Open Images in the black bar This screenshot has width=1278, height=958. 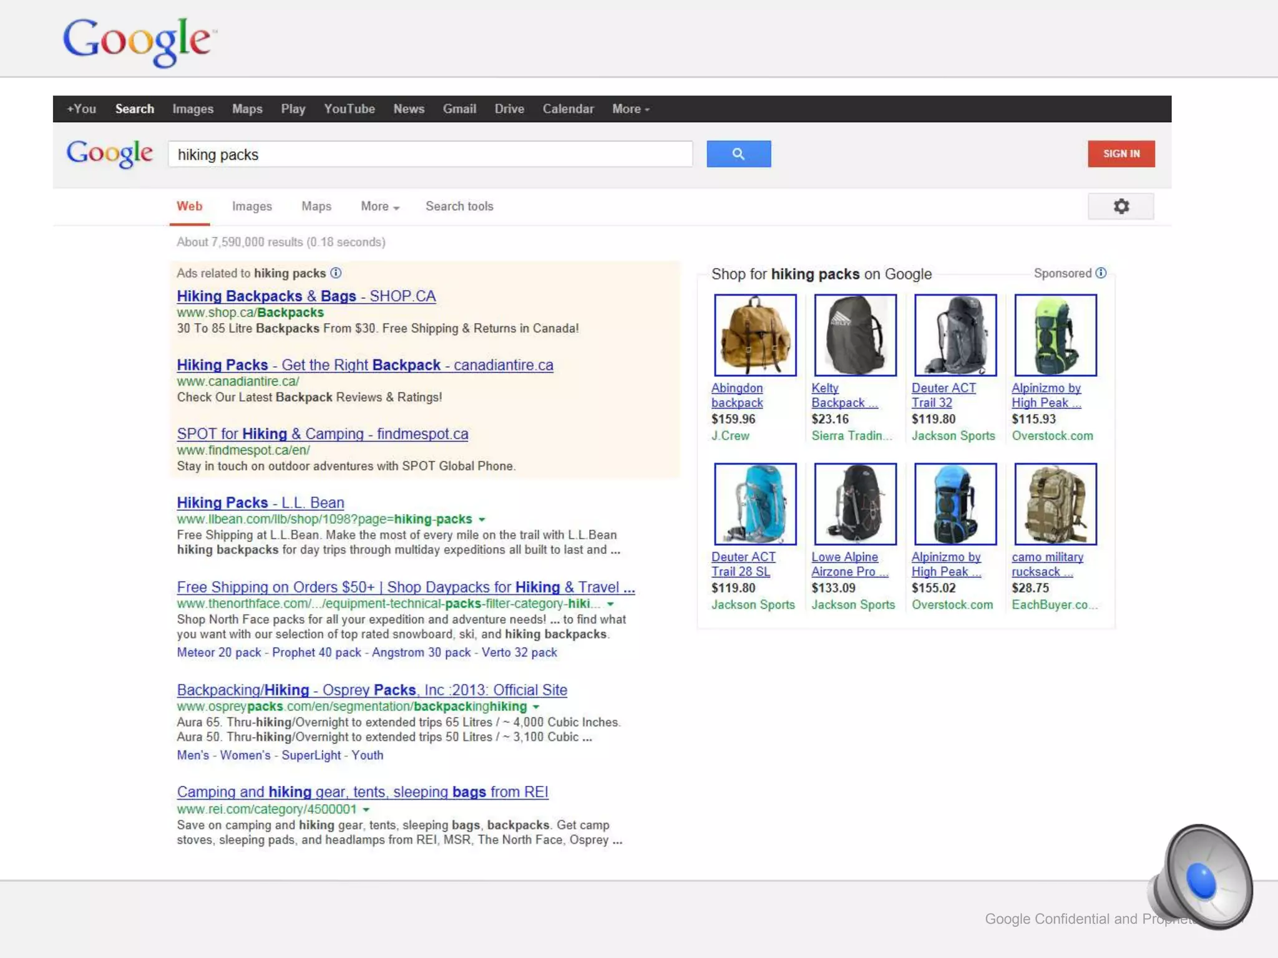tap(193, 109)
